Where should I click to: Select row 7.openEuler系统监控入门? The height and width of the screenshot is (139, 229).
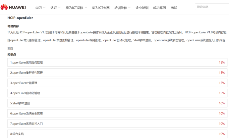pos(117,123)
